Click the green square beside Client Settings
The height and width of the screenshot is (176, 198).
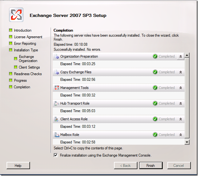[x=16, y=67]
